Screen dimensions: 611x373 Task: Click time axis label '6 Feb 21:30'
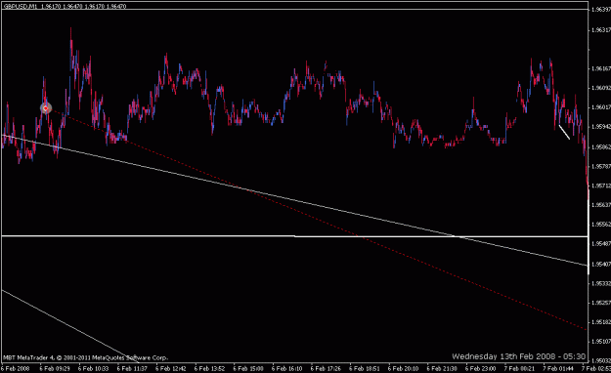(442, 368)
